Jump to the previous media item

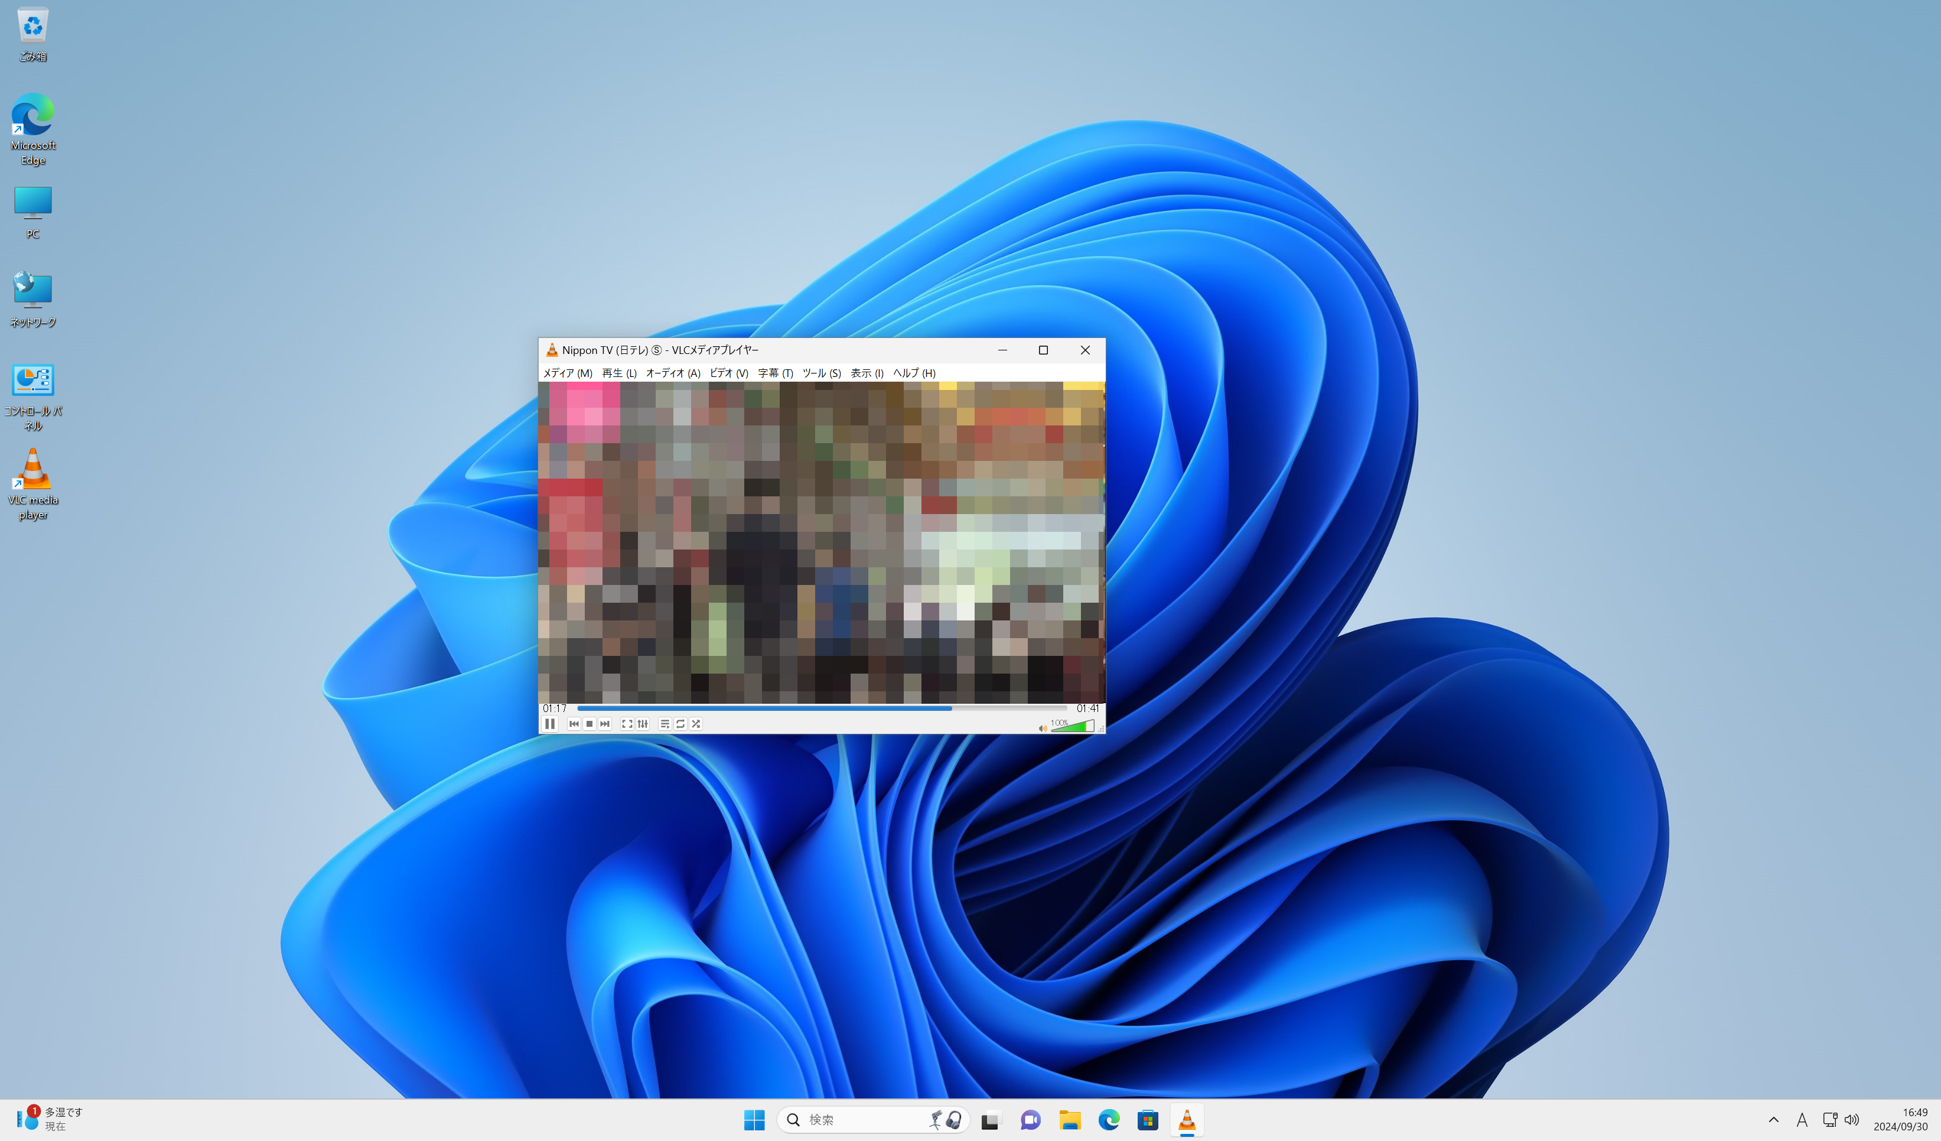[574, 724]
